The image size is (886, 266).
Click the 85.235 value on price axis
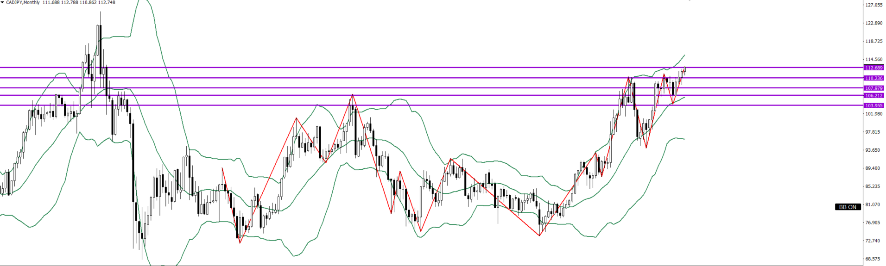[874, 186]
